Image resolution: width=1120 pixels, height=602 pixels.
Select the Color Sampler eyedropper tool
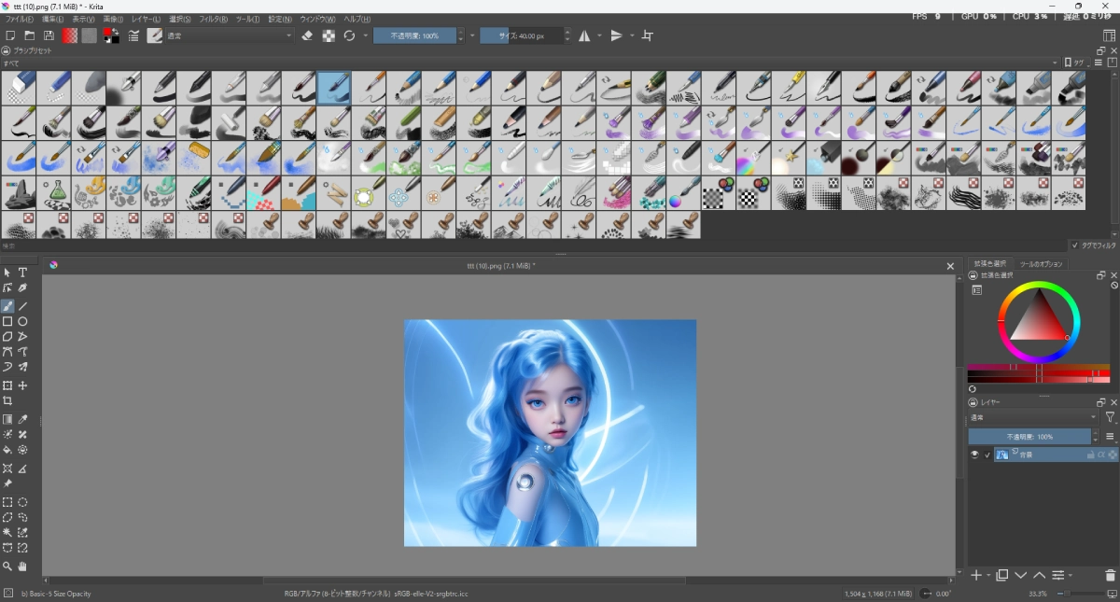coord(23,420)
